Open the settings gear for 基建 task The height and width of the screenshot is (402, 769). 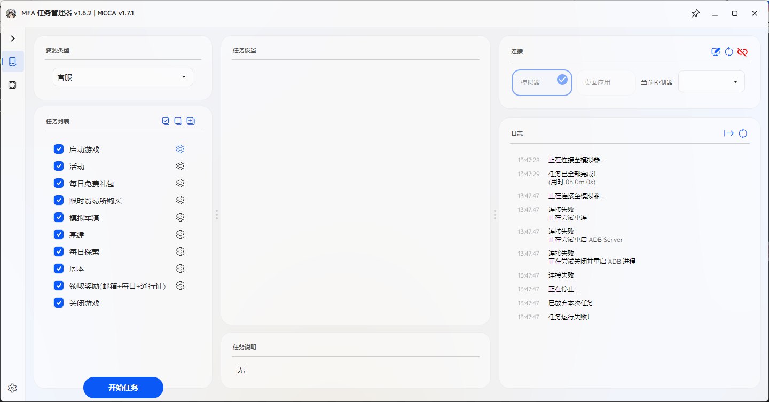coord(180,234)
